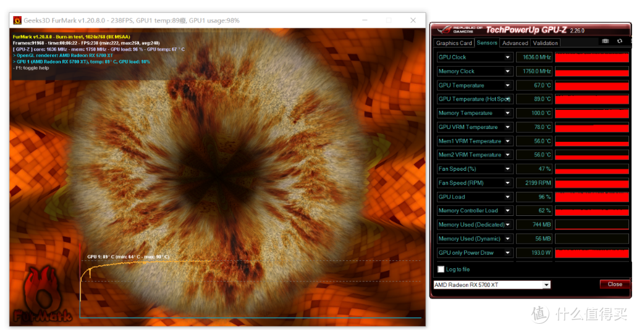Select the Sensors tab
Image resolution: width=634 pixels, height=330 pixels.
pyautogui.click(x=487, y=43)
